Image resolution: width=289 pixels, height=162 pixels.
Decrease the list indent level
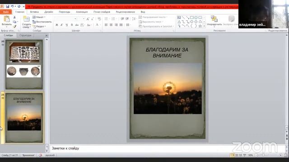tap(122, 19)
